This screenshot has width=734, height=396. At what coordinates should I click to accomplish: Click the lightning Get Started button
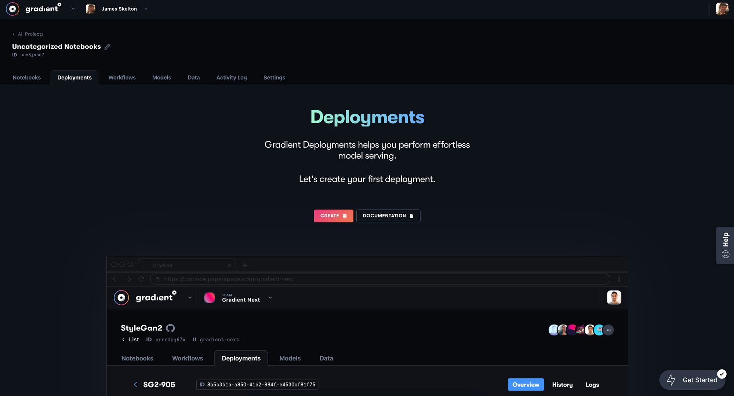[692, 380]
